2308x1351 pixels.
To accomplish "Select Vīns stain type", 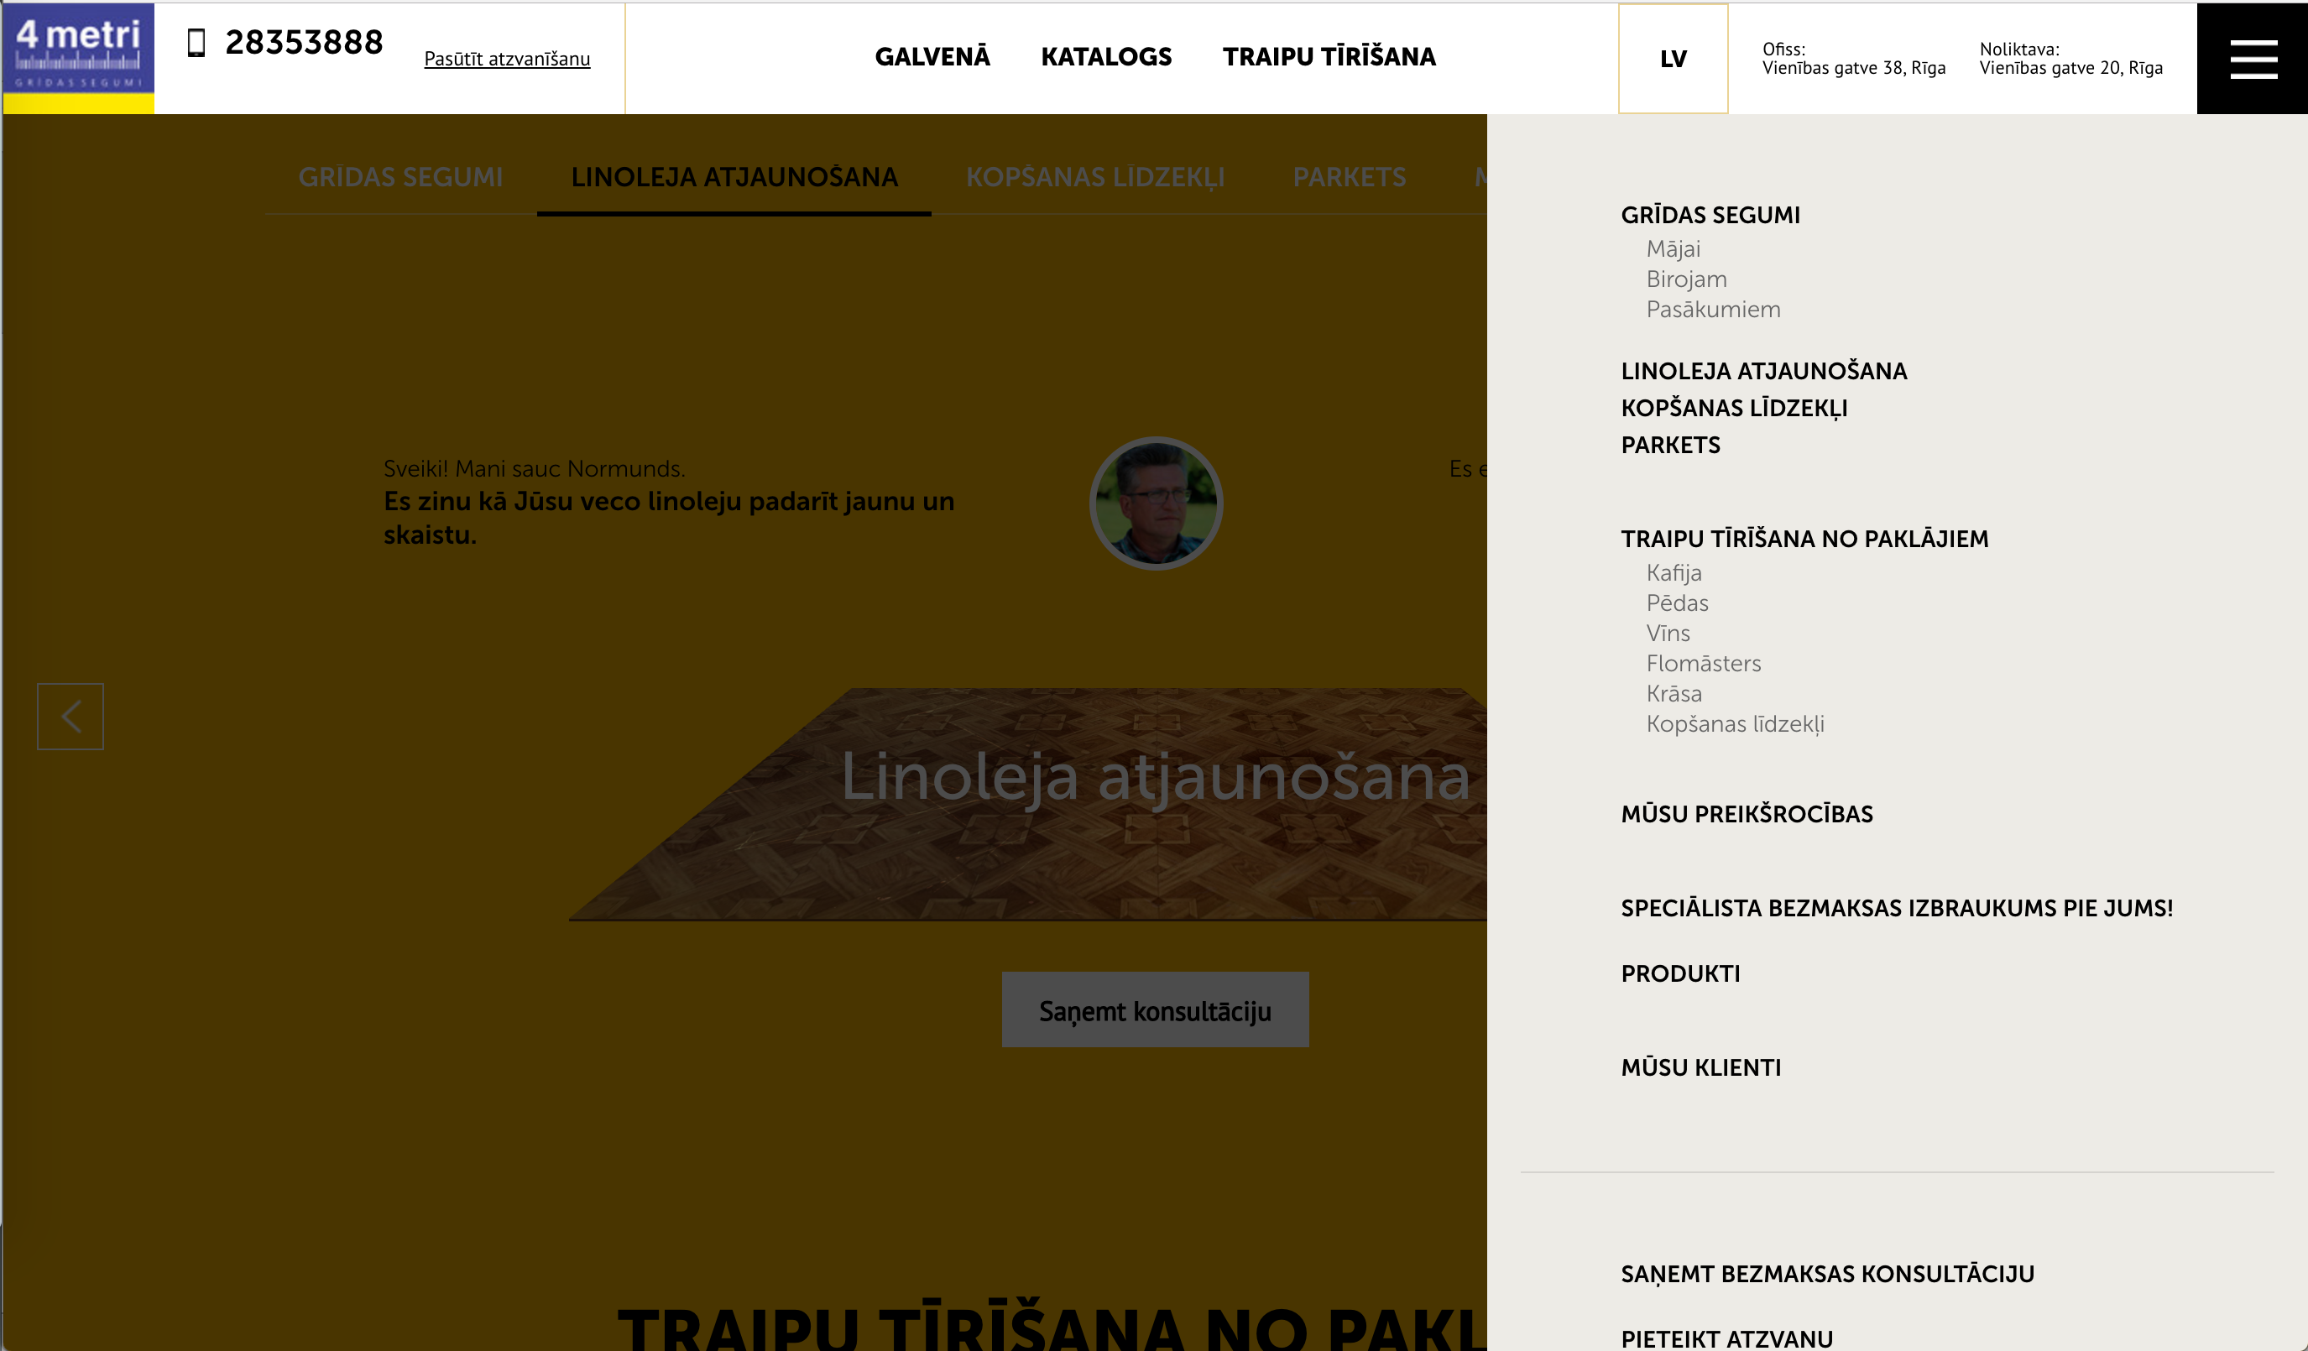I will 1668,633.
